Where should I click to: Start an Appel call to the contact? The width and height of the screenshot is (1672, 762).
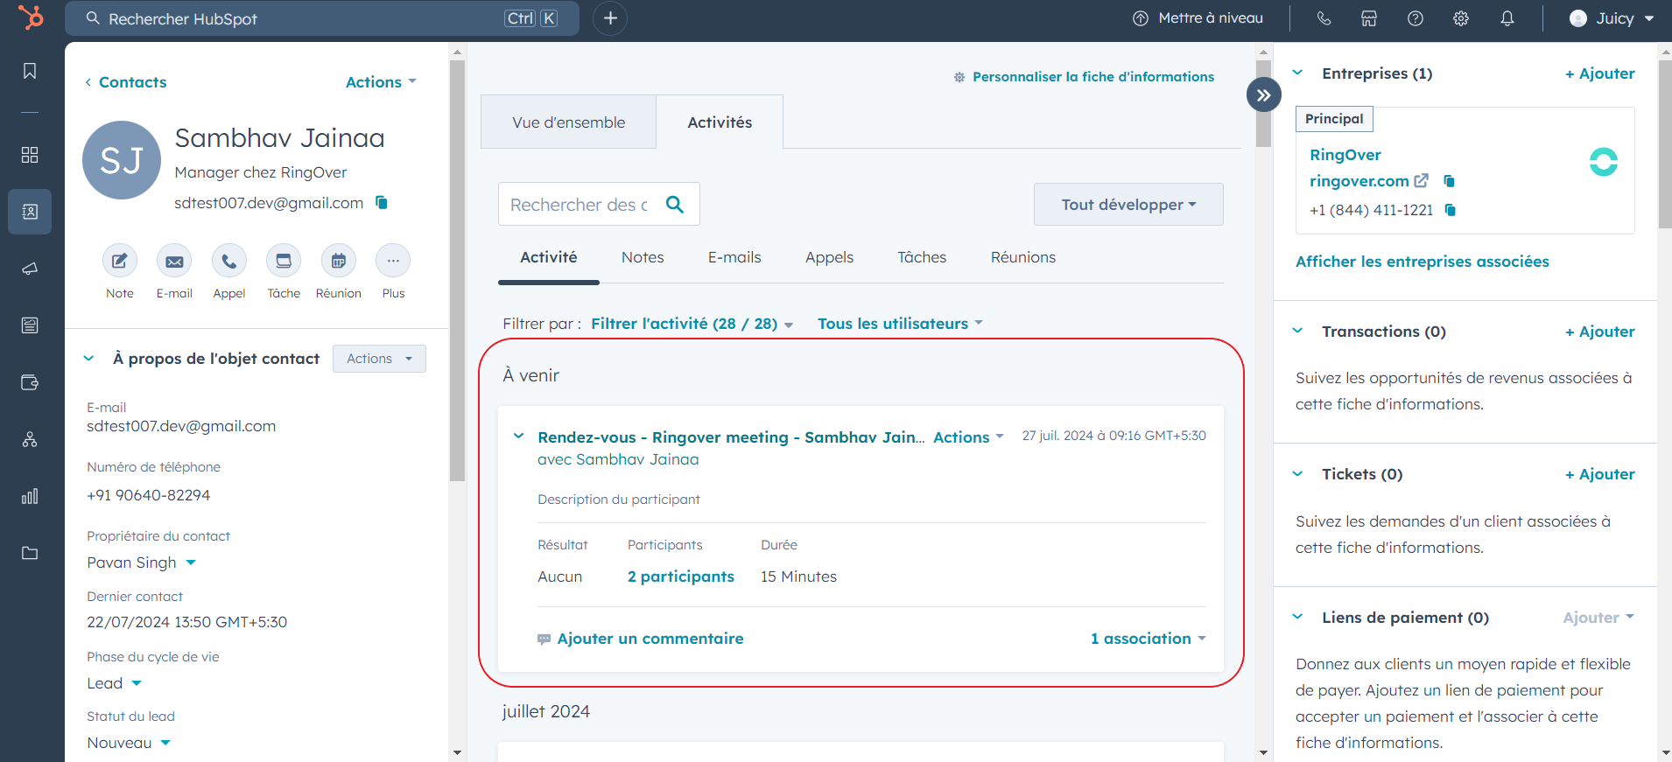pyautogui.click(x=229, y=261)
